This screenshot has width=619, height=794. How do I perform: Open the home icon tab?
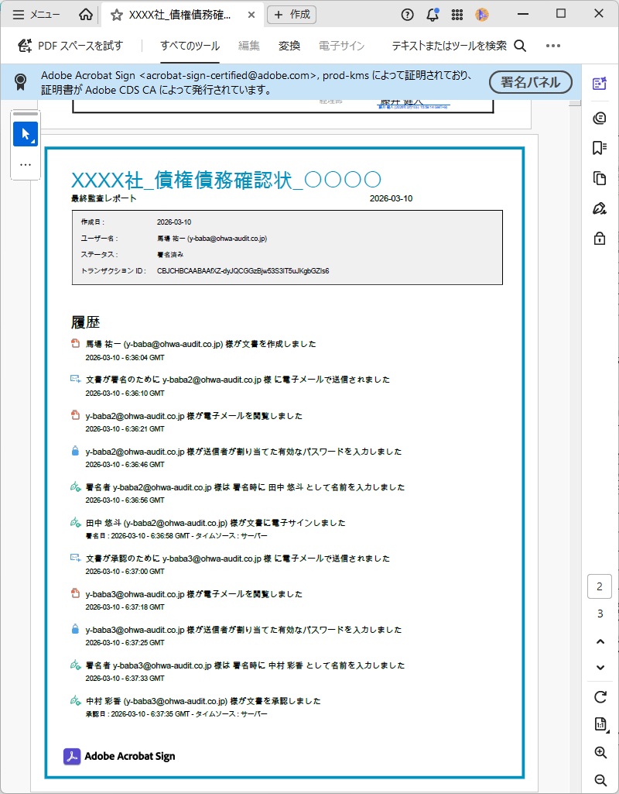(87, 14)
